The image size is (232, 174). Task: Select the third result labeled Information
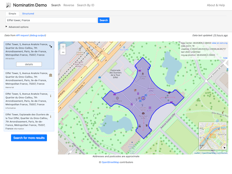pyautogui.click(x=29, y=101)
